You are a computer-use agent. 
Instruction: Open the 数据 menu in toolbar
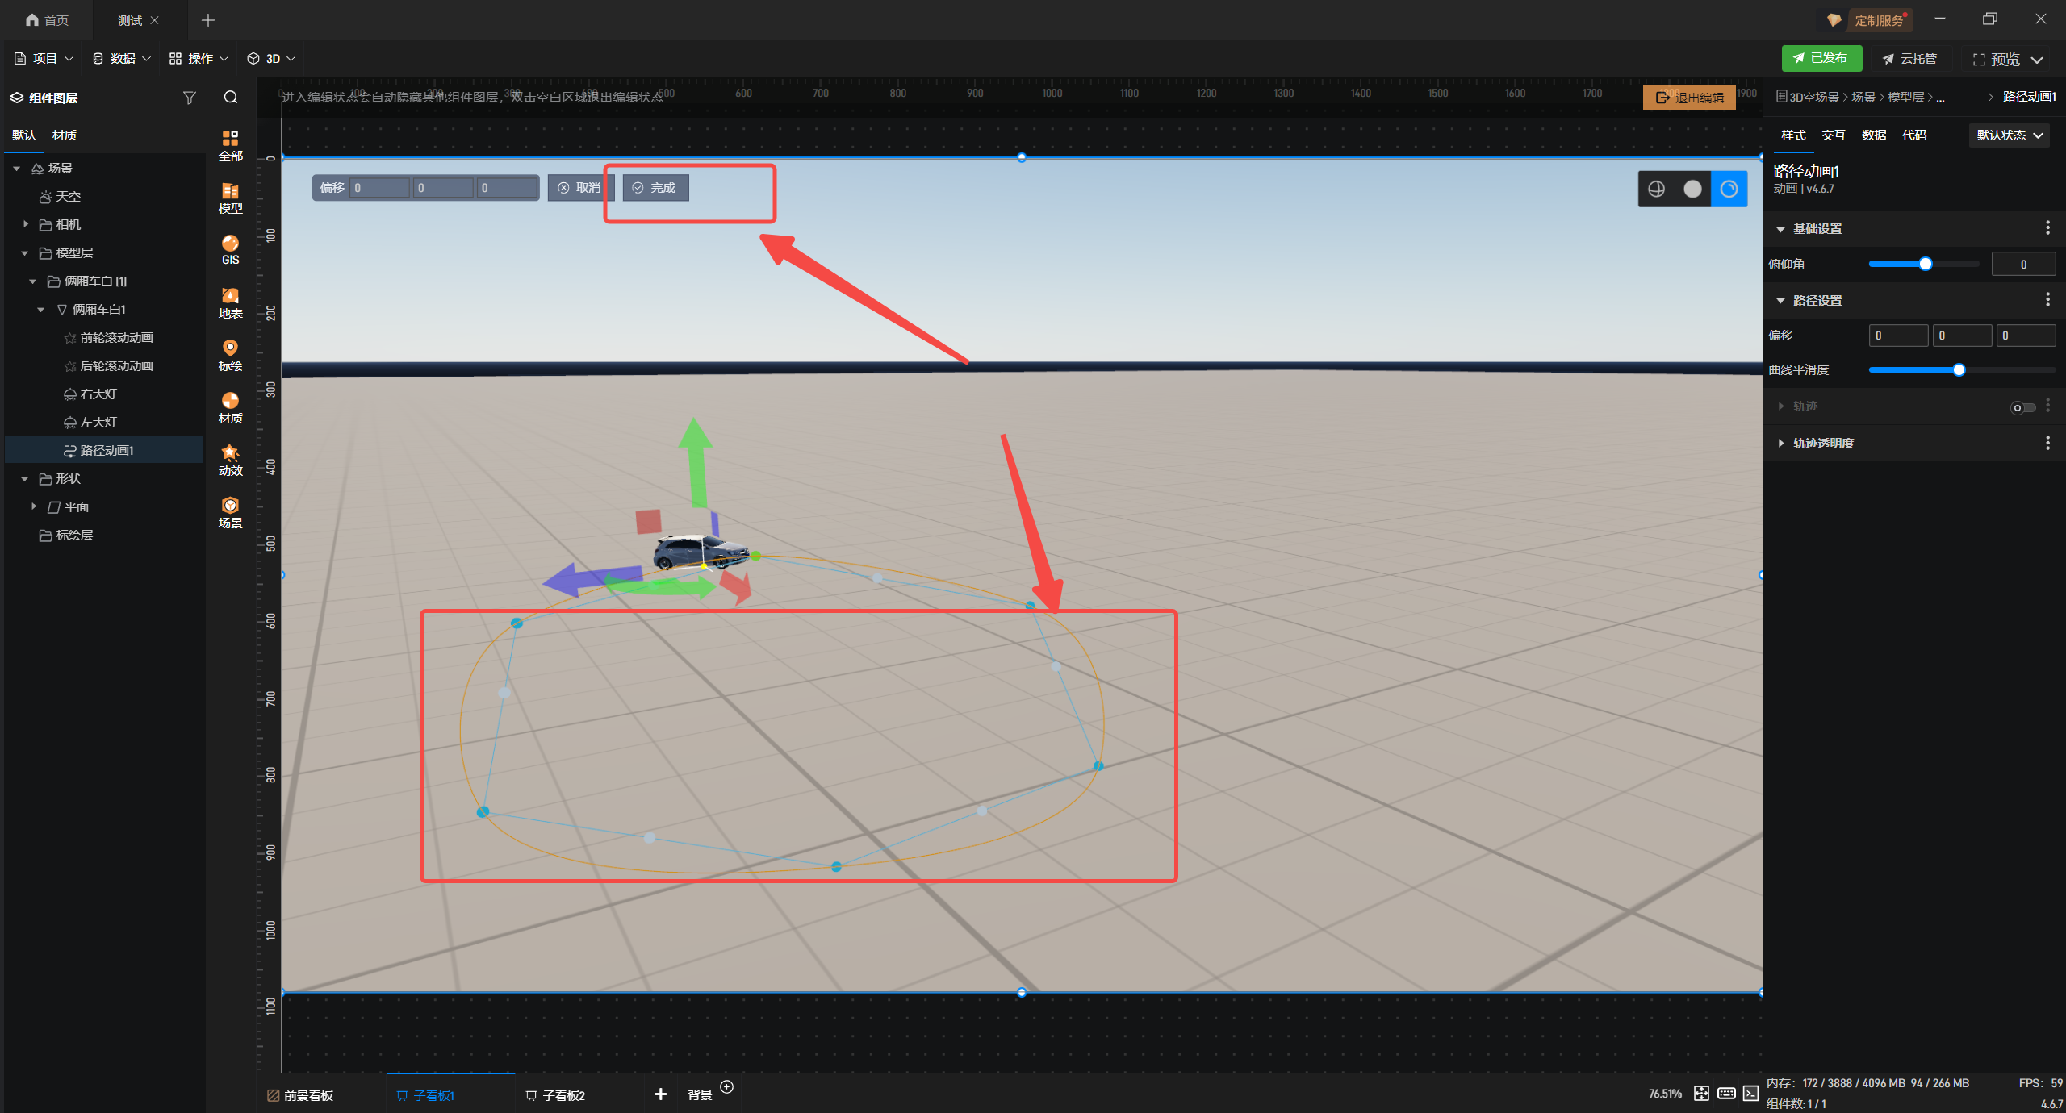tap(122, 58)
